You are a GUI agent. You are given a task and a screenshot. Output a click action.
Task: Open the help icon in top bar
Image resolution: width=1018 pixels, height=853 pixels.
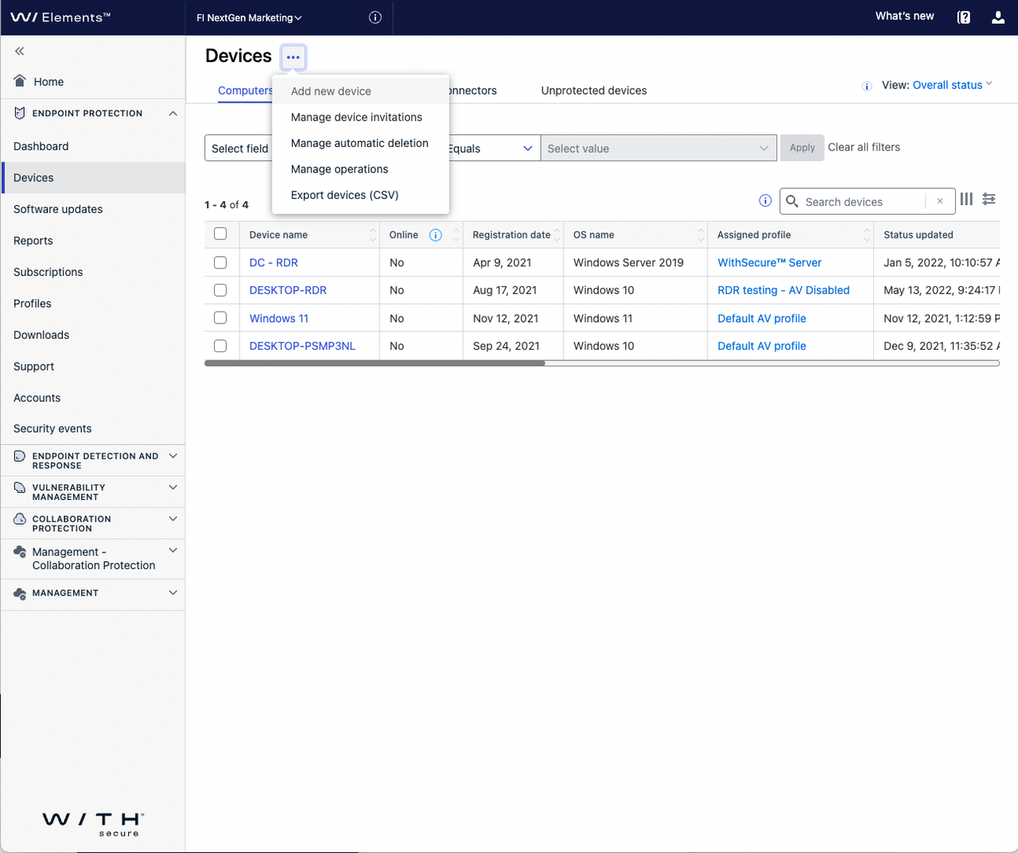[963, 17]
